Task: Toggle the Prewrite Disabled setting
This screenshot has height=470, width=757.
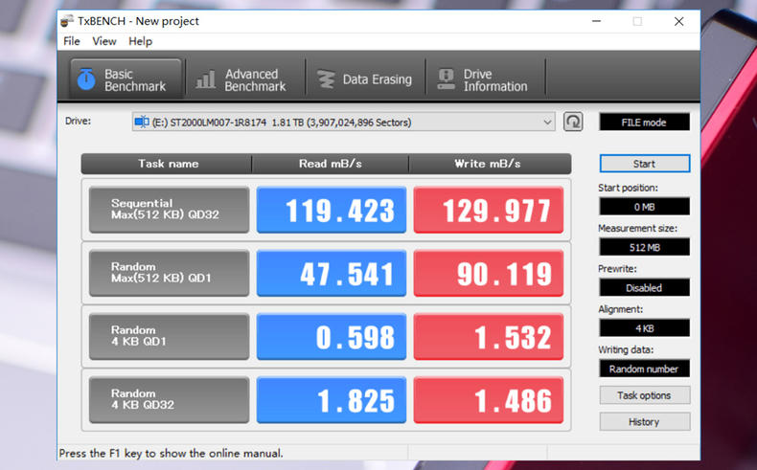Action: [644, 287]
